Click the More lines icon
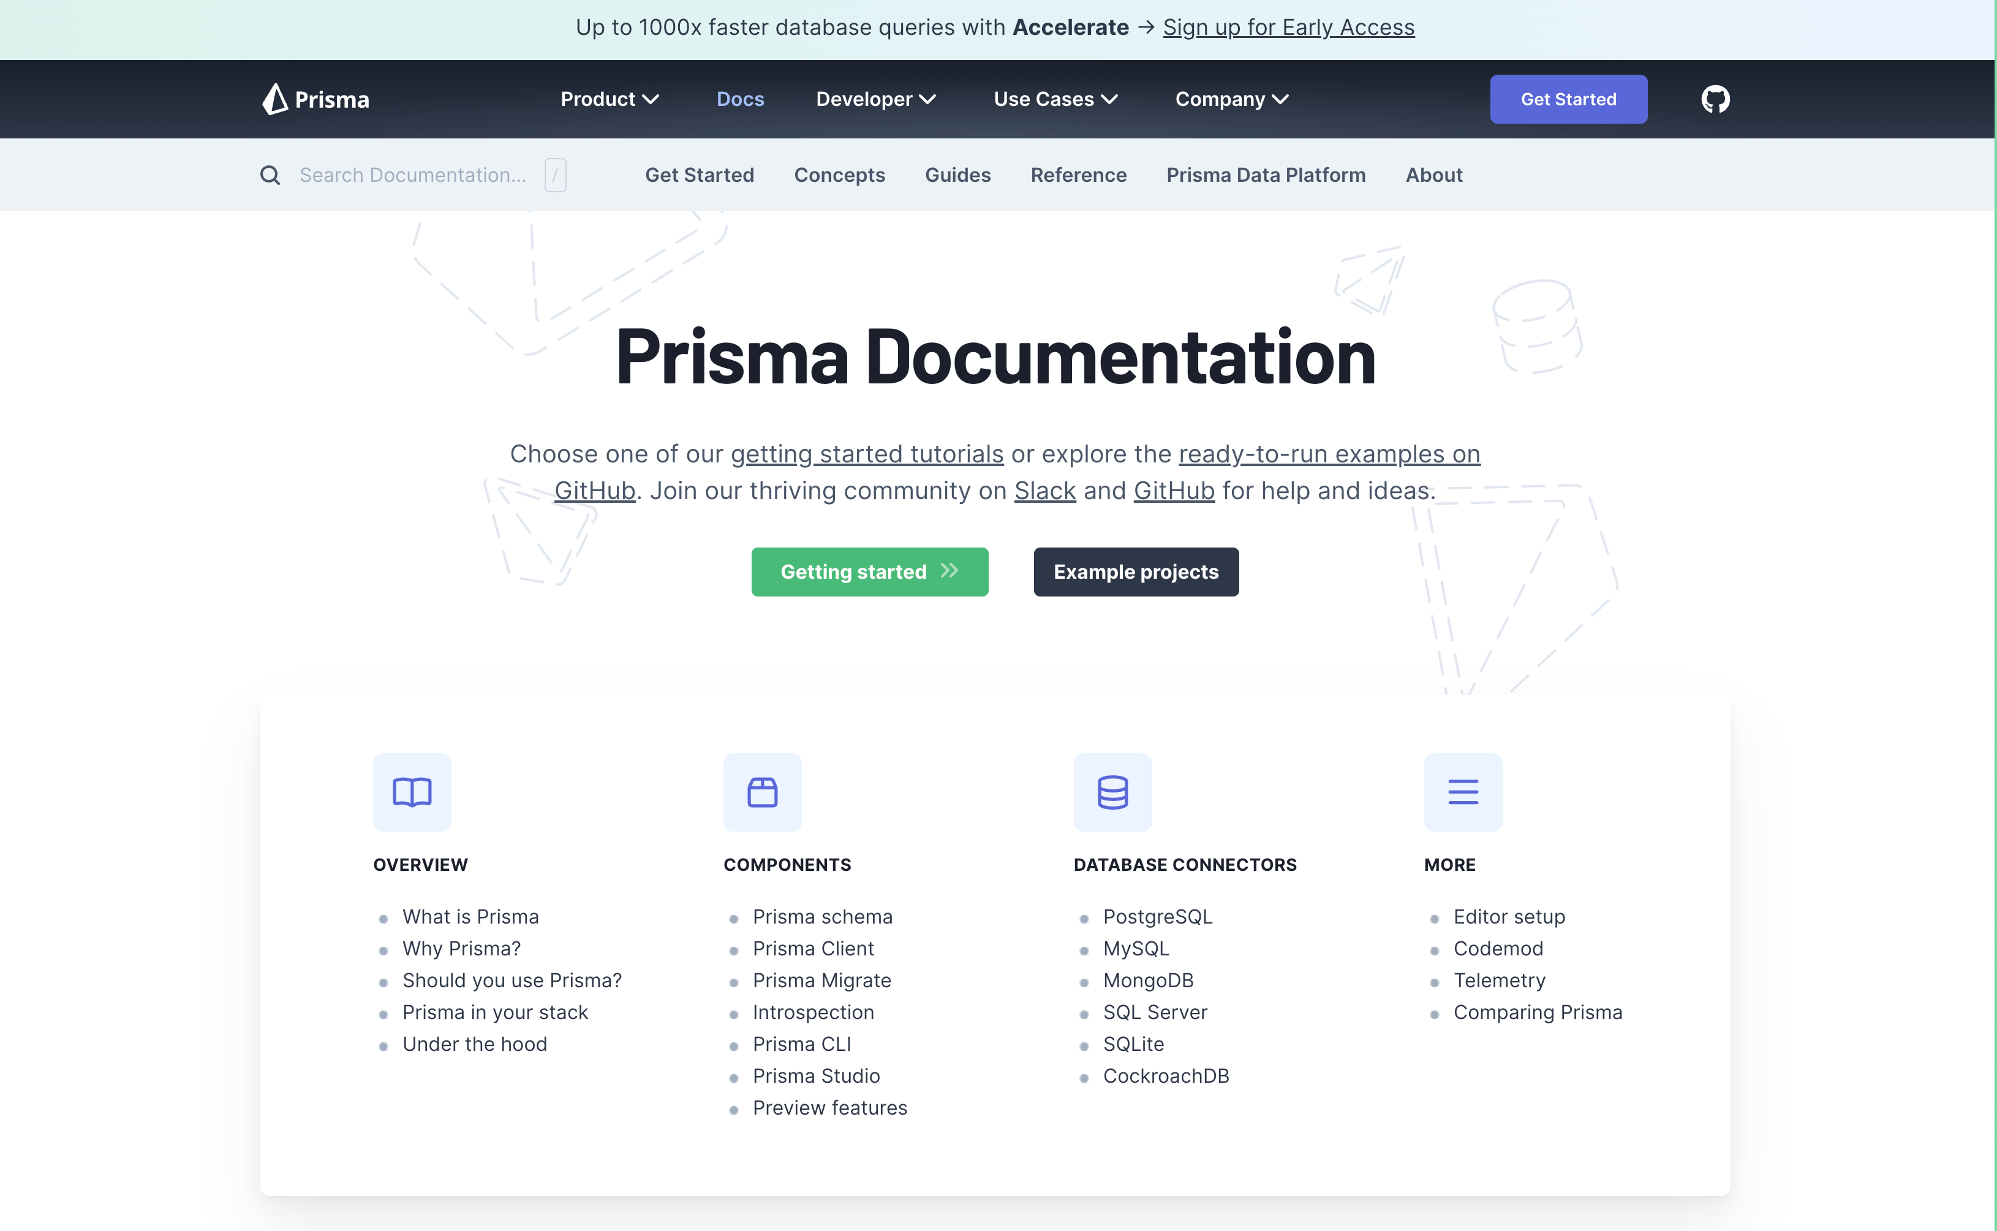The width and height of the screenshot is (1997, 1231). point(1463,792)
